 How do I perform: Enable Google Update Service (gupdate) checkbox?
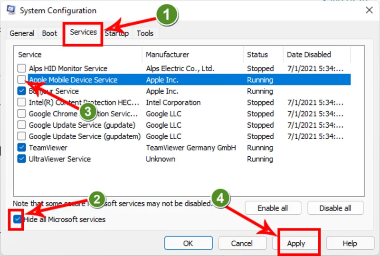21,125
